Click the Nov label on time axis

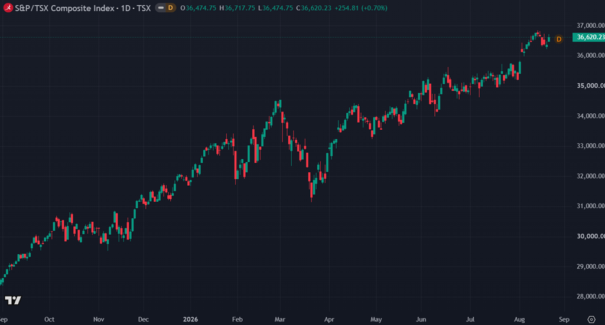click(x=99, y=319)
